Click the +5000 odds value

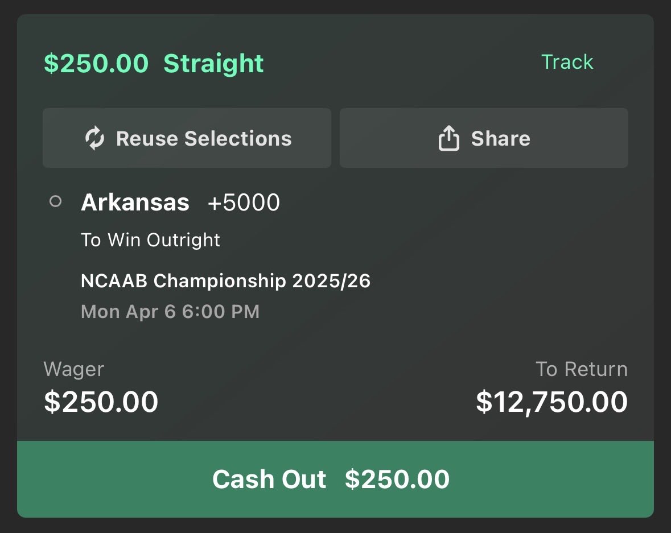coord(244,203)
